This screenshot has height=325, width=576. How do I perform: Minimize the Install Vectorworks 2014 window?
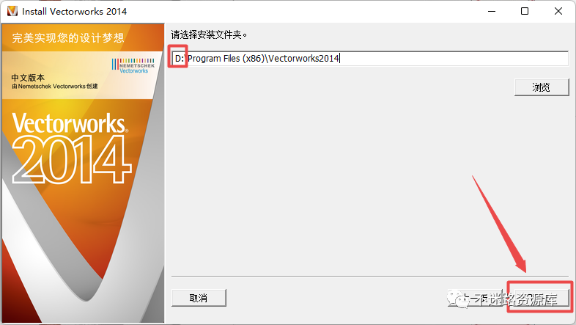(x=492, y=11)
